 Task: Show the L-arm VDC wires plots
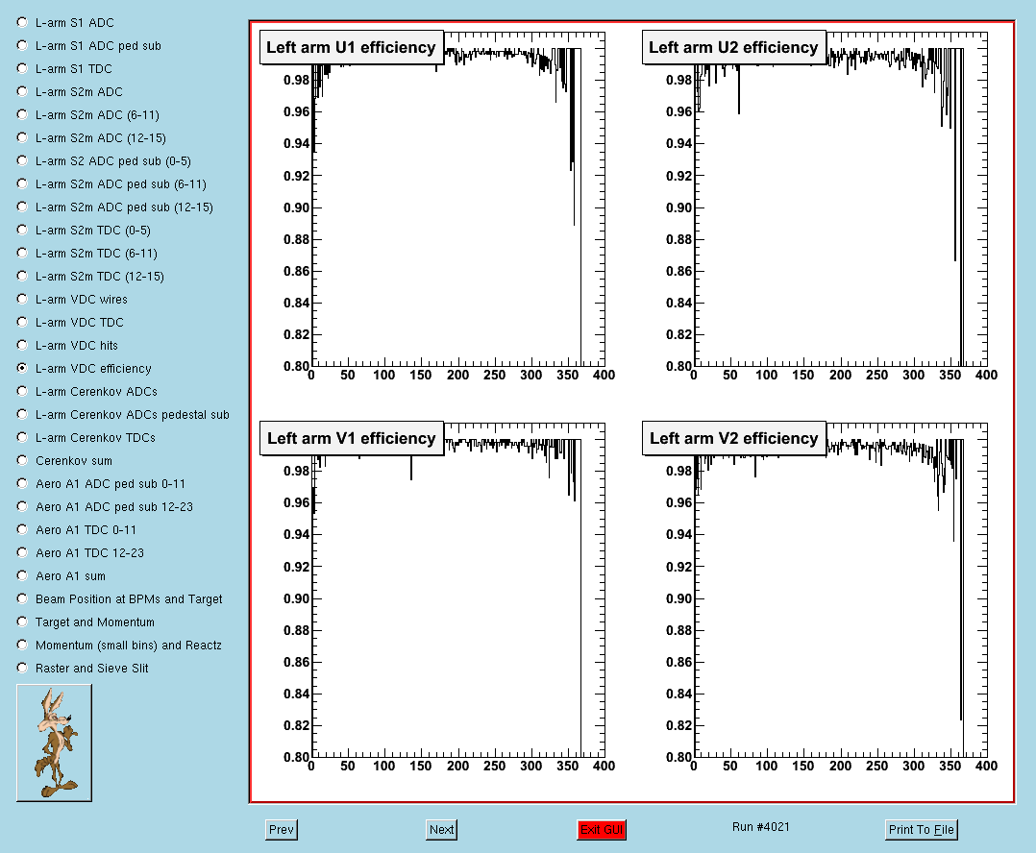pyautogui.click(x=22, y=299)
